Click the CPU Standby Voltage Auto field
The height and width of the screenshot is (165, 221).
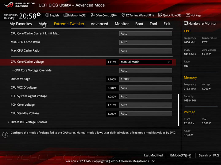(145, 113)
